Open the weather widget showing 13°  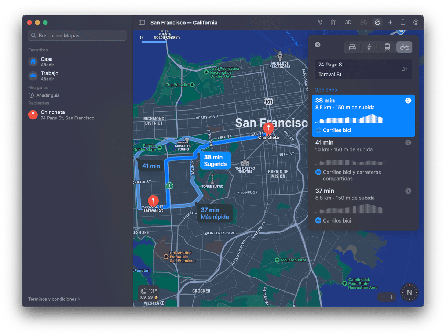tap(148, 293)
